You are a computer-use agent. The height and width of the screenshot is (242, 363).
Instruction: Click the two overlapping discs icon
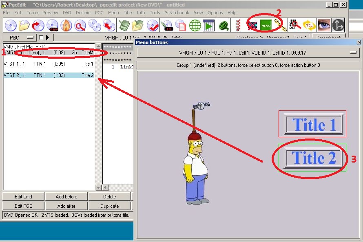click(x=95, y=25)
